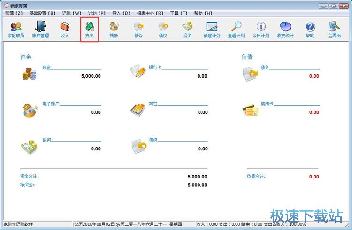Click the 资金合计 total label

[x=30, y=177]
